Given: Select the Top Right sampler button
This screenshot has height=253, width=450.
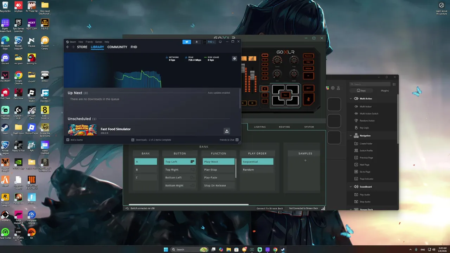Looking at the screenshot, I should point(180,169).
